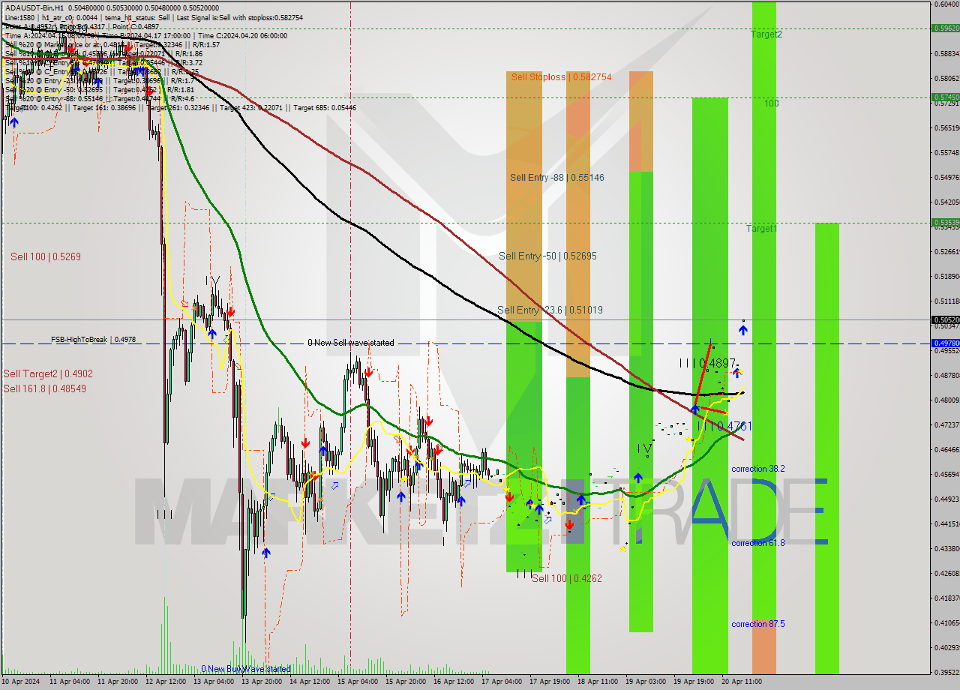Click the Sell Entry -88 0.55146 label
The width and height of the screenshot is (960, 690).
click(x=556, y=178)
